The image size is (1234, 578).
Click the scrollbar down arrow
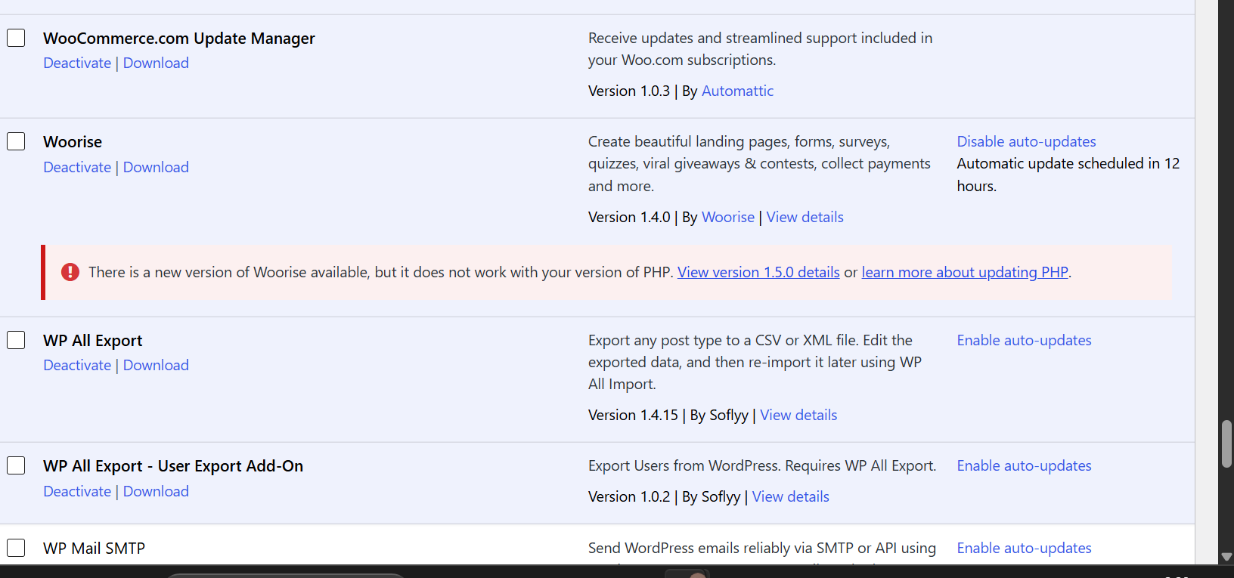pyautogui.click(x=1226, y=557)
